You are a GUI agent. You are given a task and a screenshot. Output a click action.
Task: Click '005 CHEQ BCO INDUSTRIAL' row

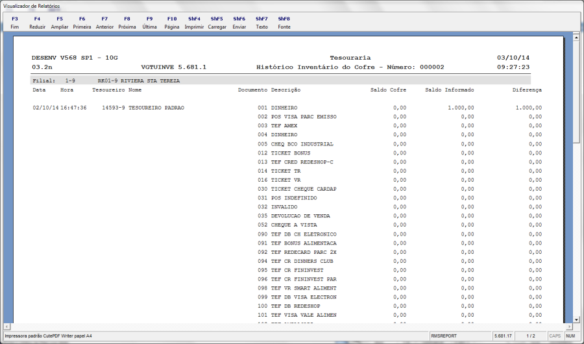[x=295, y=144]
